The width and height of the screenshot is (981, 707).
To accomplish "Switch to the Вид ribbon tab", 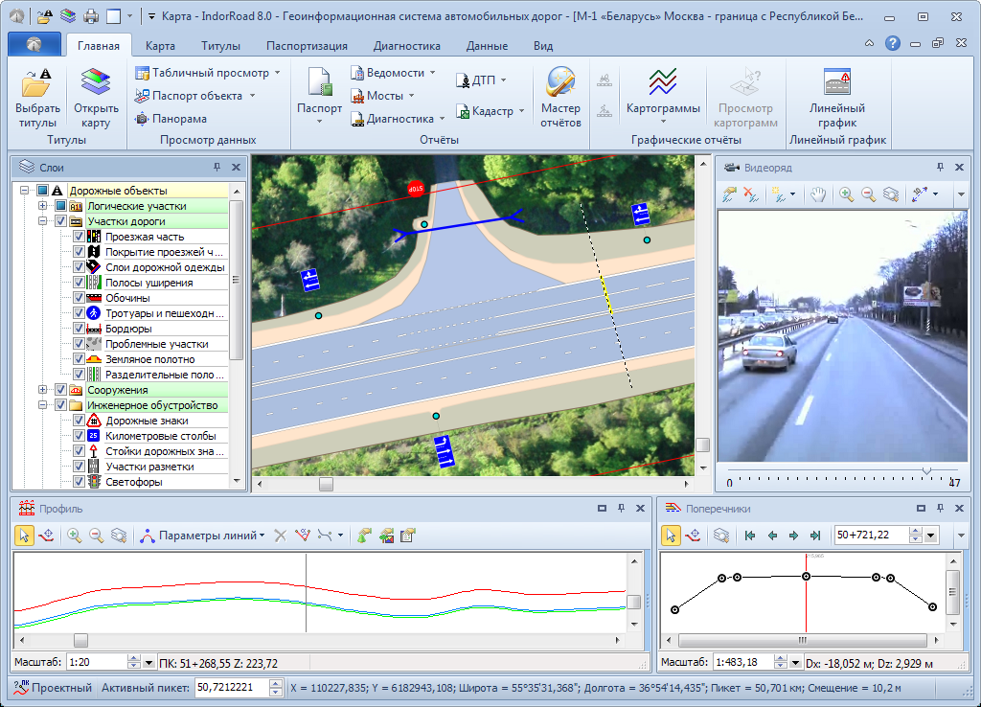I will (x=543, y=46).
